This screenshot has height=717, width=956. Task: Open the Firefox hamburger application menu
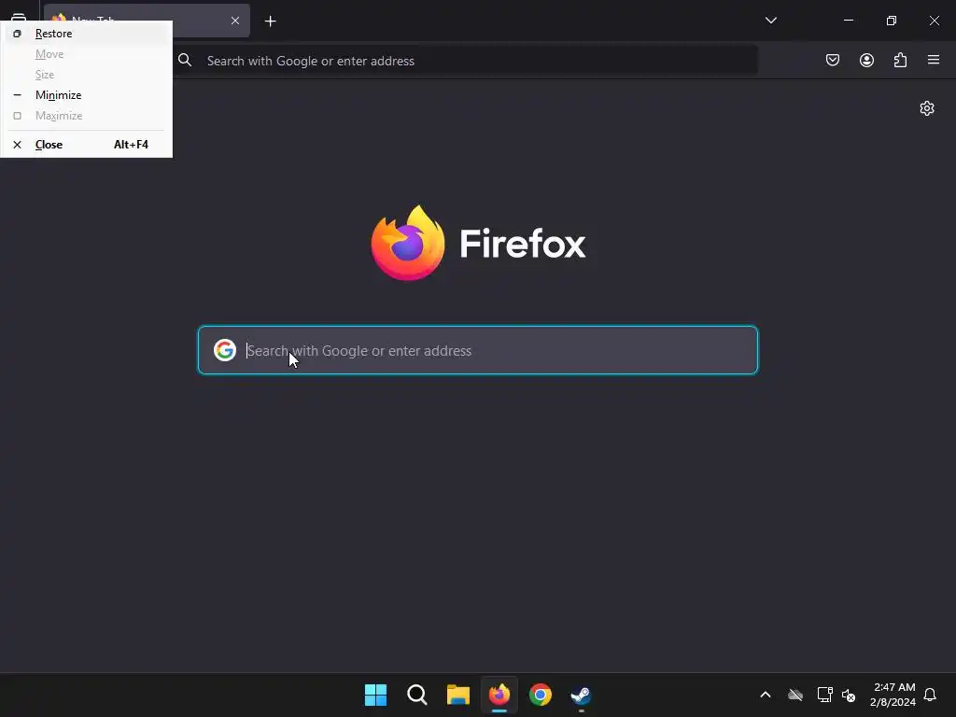pos(934,60)
